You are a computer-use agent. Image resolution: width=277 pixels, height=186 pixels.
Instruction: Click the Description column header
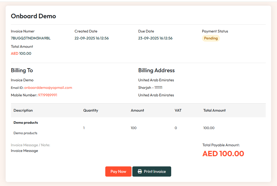(x=23, y=110)
